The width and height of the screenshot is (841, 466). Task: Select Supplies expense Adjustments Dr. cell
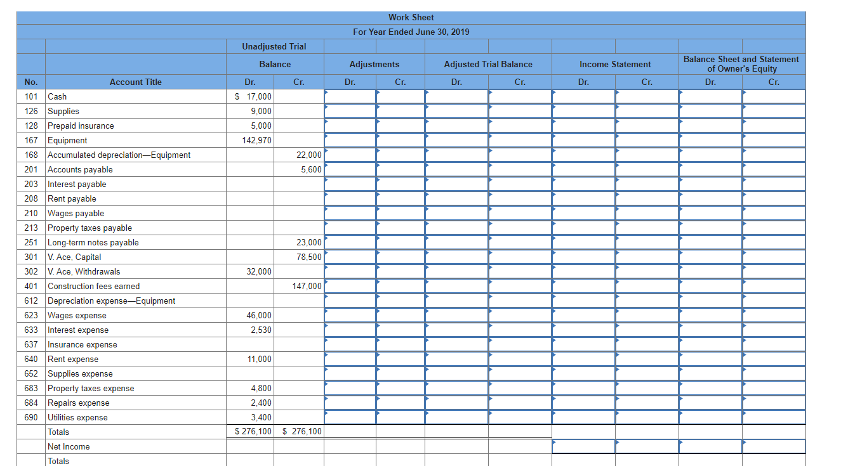tap(350, 373)
